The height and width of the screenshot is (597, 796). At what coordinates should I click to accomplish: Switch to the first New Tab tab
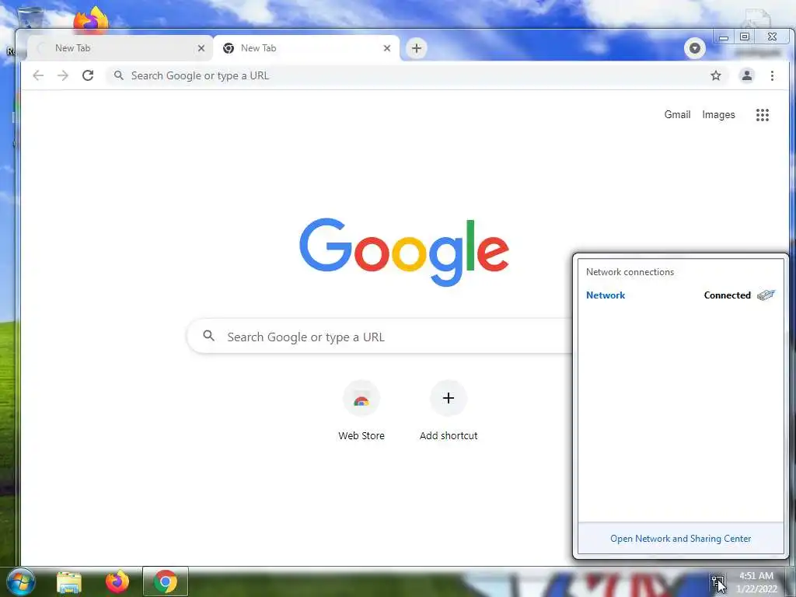[x=119, y=48]
